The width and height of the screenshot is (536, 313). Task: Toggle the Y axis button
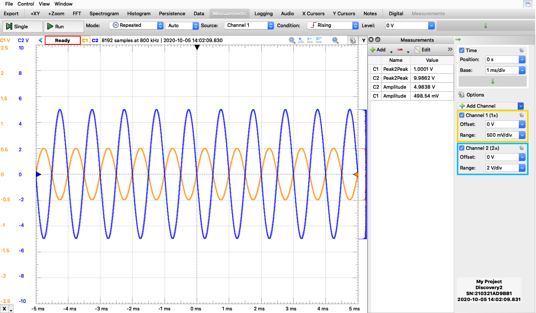(x=363, y=40)
